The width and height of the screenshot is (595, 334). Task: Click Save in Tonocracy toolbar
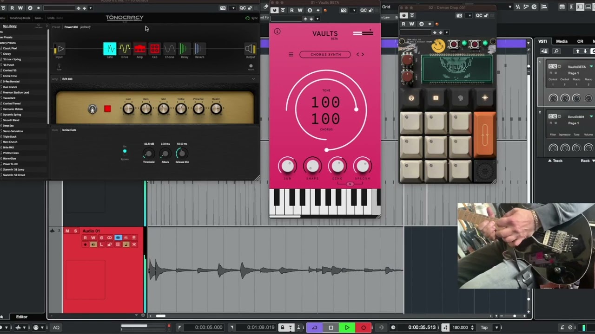coord(39,18)
